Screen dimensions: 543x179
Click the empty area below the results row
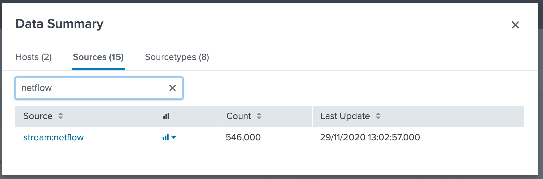tap(268, 160)
